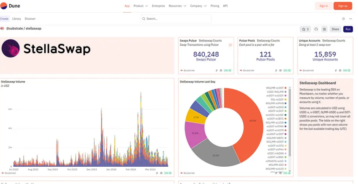
Task: Open the Enterprise menu item
Action: [158, 6]
